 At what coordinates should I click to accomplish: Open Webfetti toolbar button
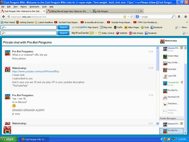point(122,33)
